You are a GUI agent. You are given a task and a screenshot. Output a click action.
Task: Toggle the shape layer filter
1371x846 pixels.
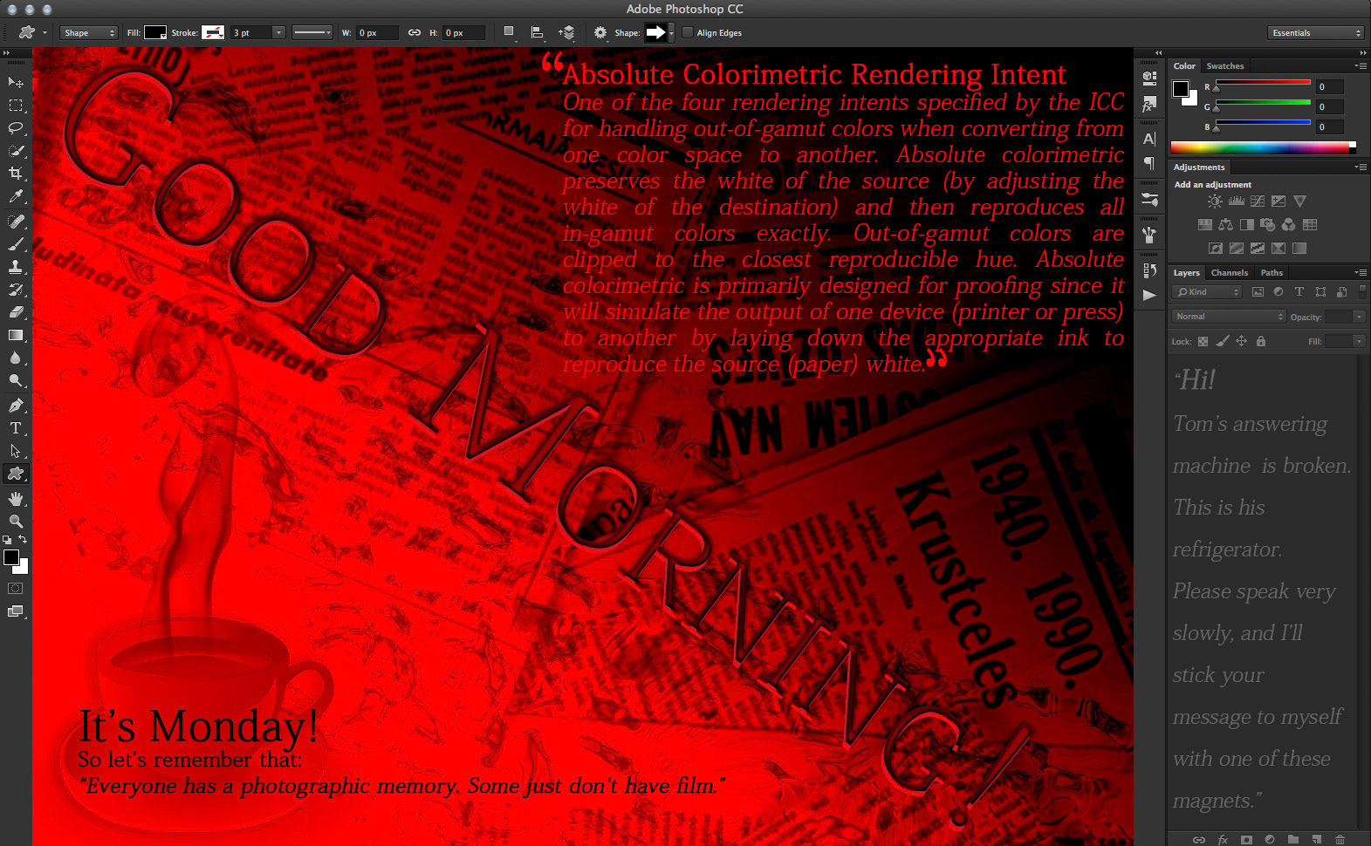pos(1320,292)
